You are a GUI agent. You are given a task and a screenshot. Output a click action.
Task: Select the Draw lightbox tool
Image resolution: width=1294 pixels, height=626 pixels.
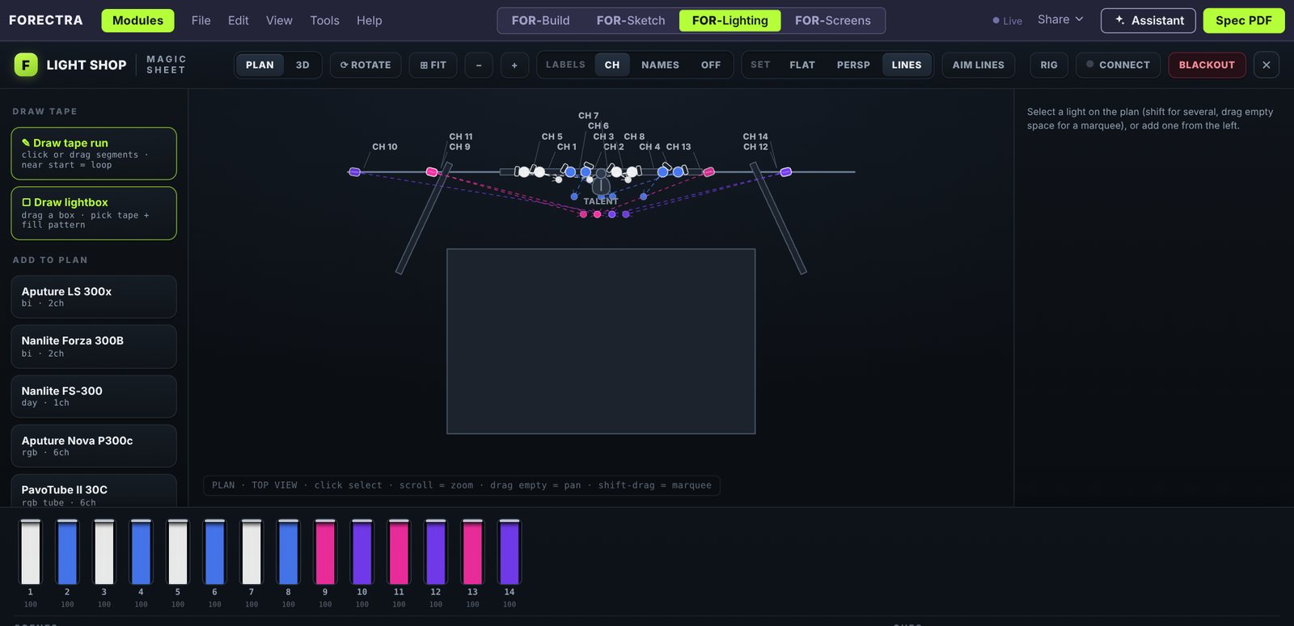(94, 214)
